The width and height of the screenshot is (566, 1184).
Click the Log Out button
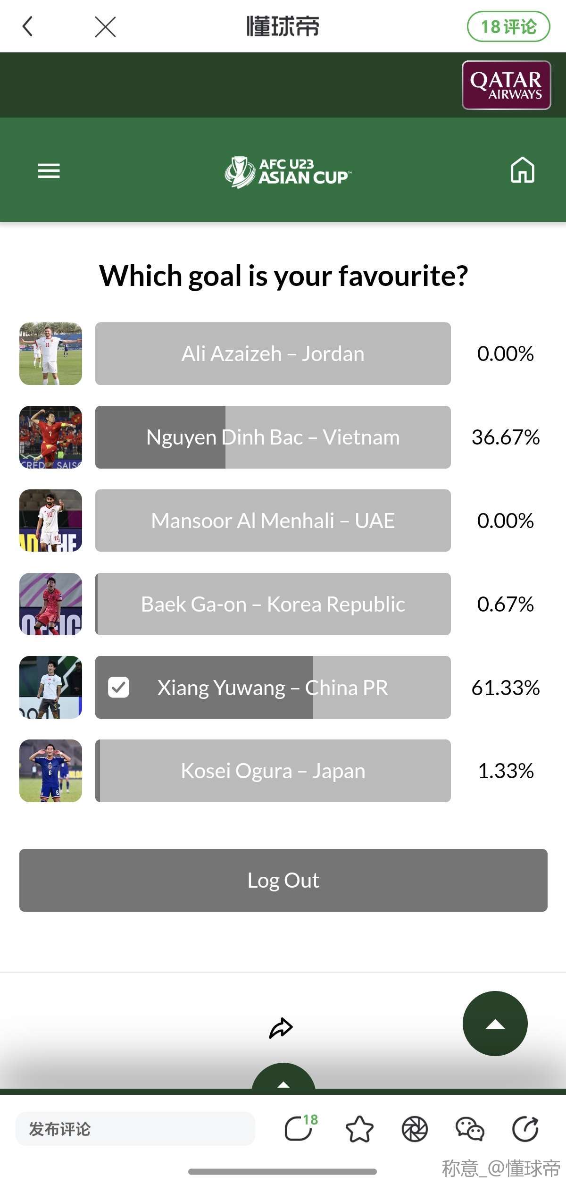point(283,880)
